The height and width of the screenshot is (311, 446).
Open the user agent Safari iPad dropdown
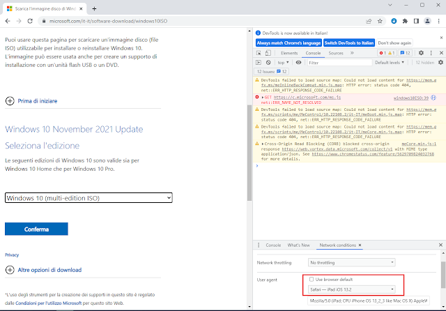[352, 289]
